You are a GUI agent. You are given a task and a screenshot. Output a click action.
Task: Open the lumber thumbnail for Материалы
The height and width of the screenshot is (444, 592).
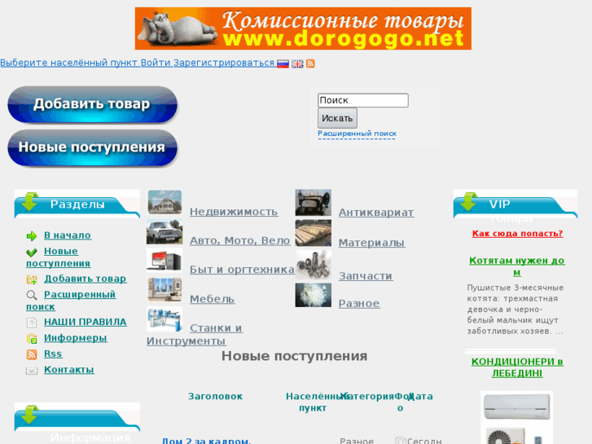click(x=314, y=234)
